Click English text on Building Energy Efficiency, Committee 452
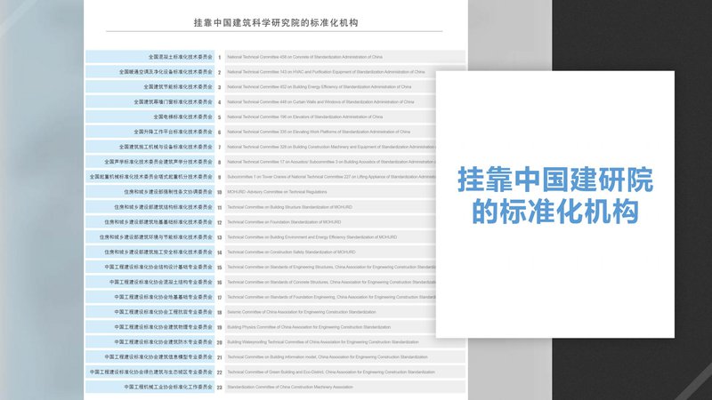The width and height of the screenshot is (712, 400). tap(320, 87)
